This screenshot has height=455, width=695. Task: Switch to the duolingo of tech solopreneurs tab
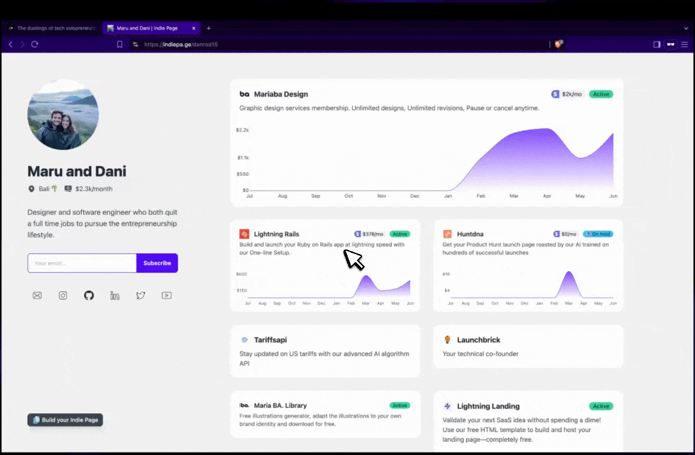[54, 28]
